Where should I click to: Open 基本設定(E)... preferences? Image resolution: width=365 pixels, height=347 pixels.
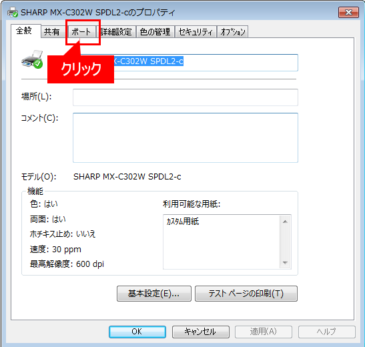[x=154, y=294]
